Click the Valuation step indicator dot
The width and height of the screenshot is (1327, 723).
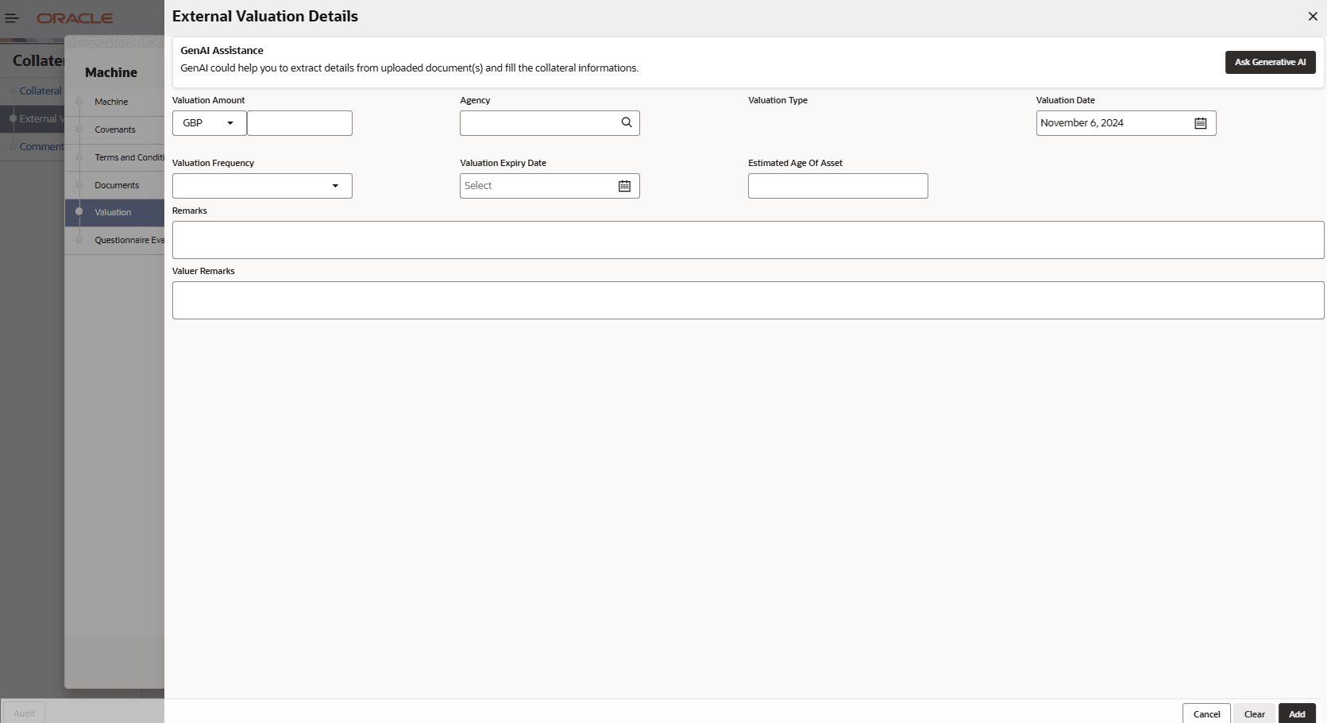click(79, 211)
